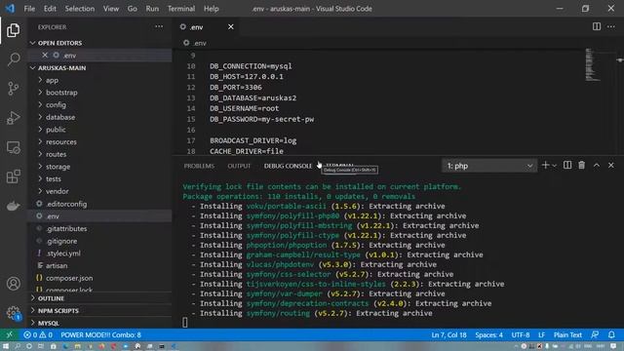Open the Selection menu

point(80,9)
